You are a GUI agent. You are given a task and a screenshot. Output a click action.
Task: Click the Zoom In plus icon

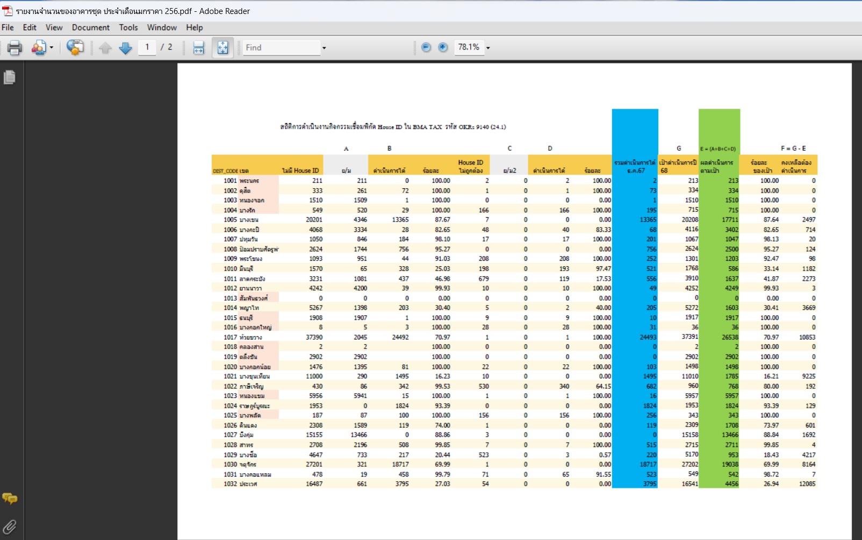[x=443, y=47]
